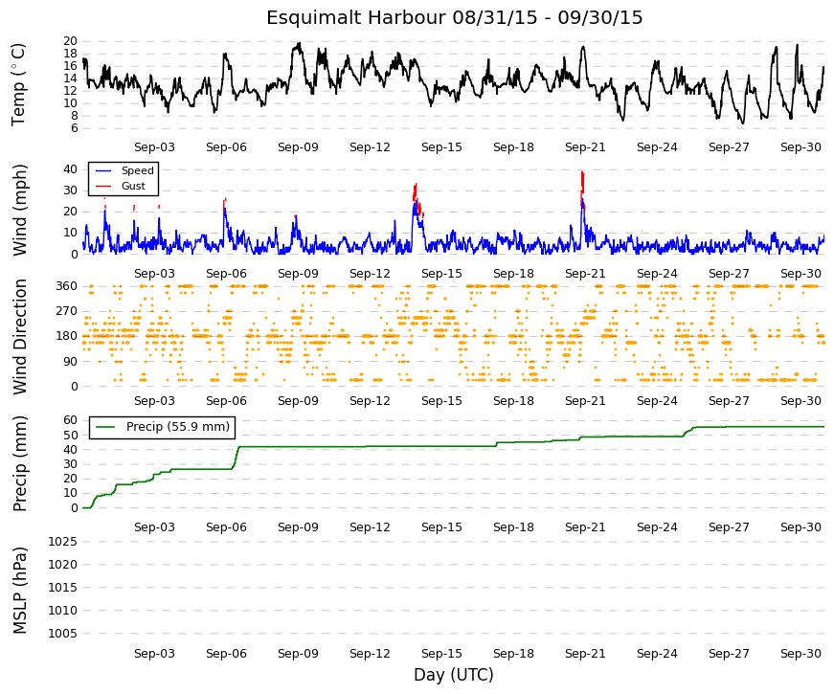The width and height of the screenshot is (834, 694).
Task: Click Sep-15 tick under wind speed chart
Action: (x=441, y=274)
